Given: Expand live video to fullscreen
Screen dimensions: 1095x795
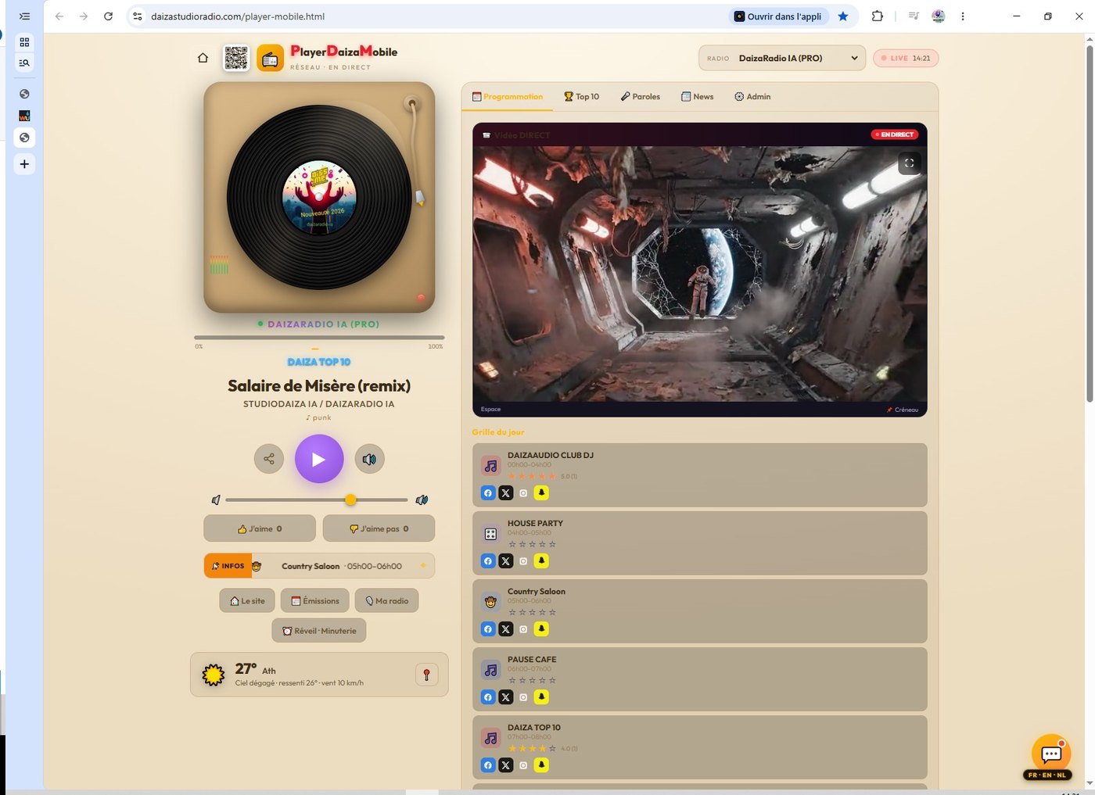Looking at the screenshot, I should pos(909,163).
